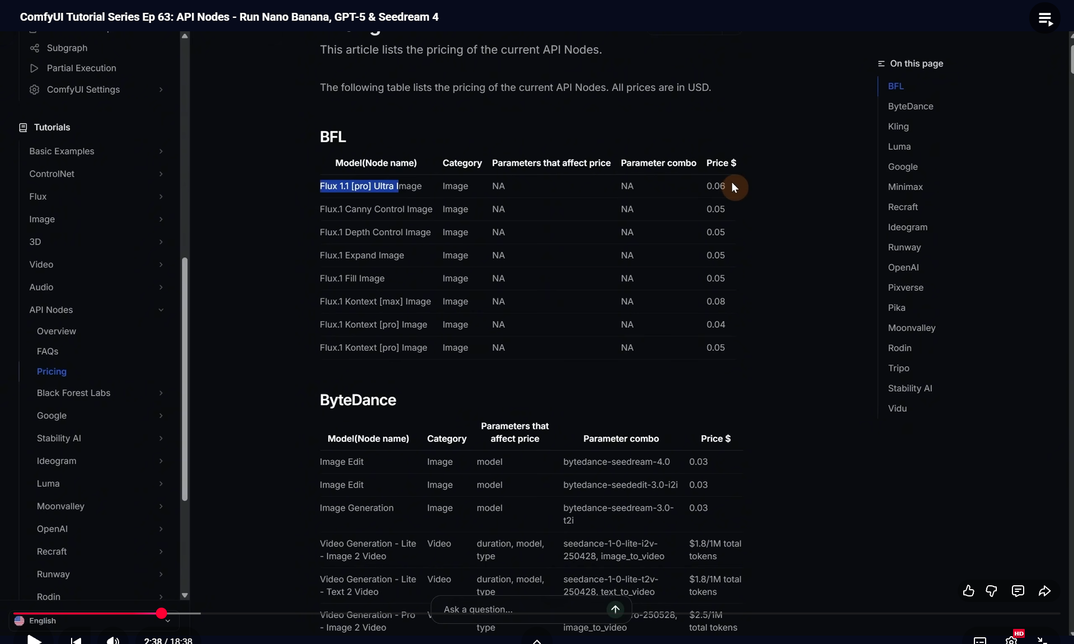
Task: Mute the video volume icon
Action: (x=112, y=640)
